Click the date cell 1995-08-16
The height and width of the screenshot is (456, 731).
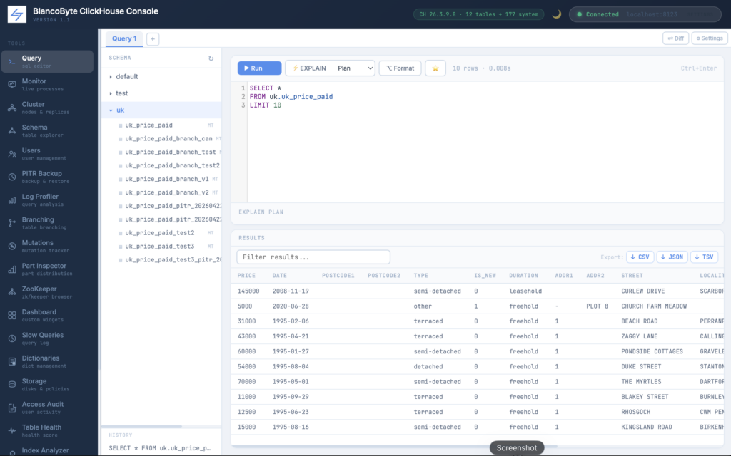[x=291, y=427]
